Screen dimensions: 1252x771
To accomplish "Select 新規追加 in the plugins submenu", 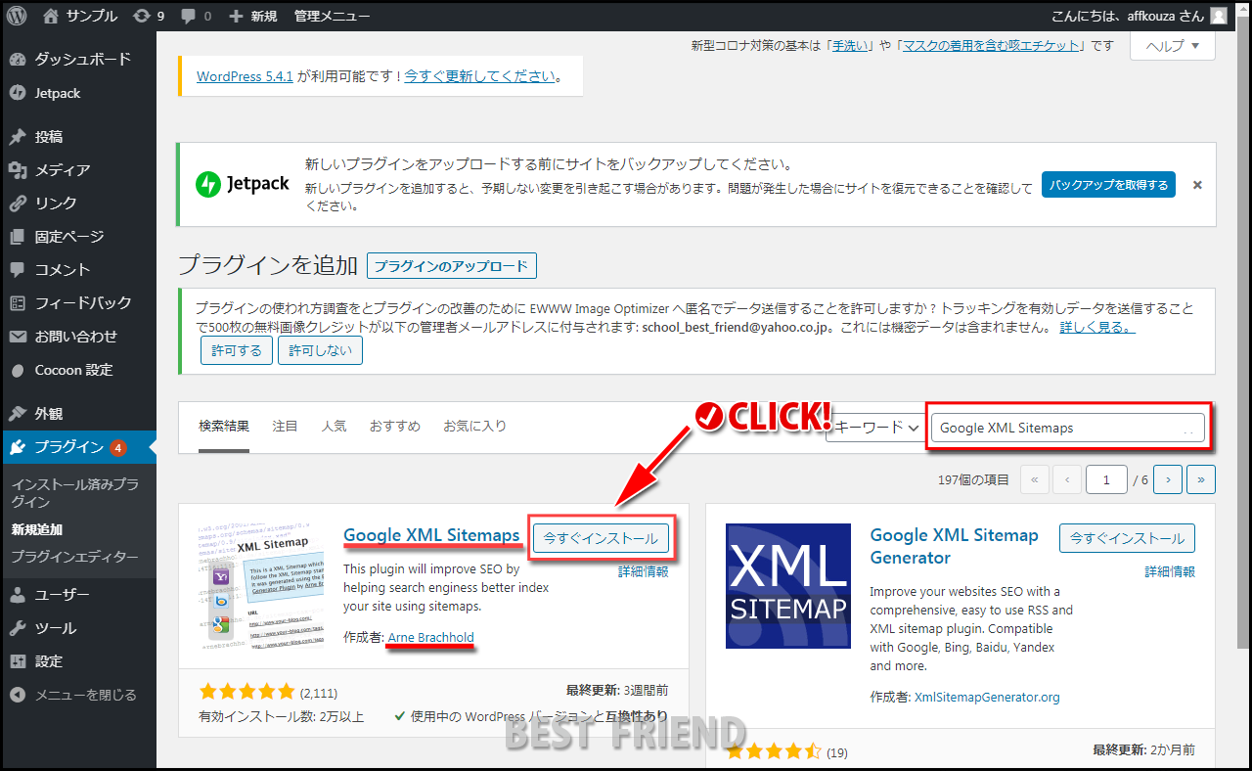I will pyautogui.click(x=37, y=529).
